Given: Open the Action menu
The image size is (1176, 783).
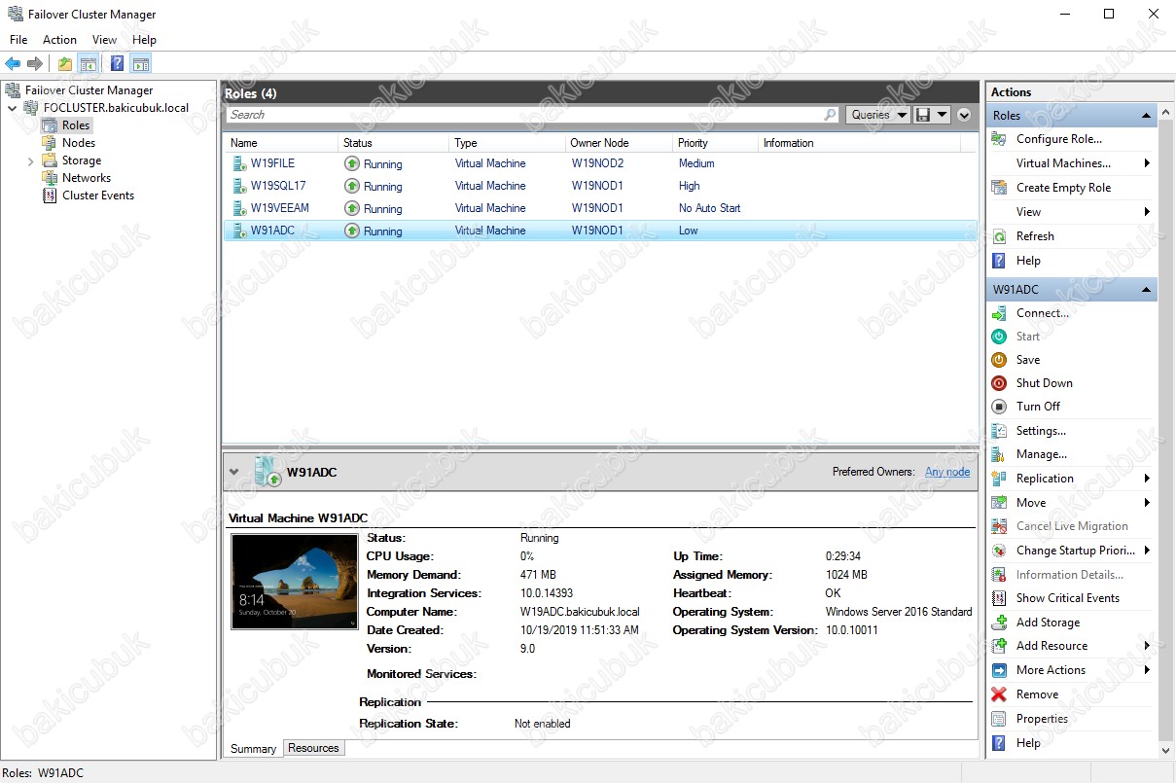Looking at the screenshot, I should 59,40.
